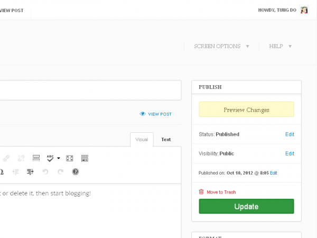Click the Move to Trash link

[x=221, y=192]
